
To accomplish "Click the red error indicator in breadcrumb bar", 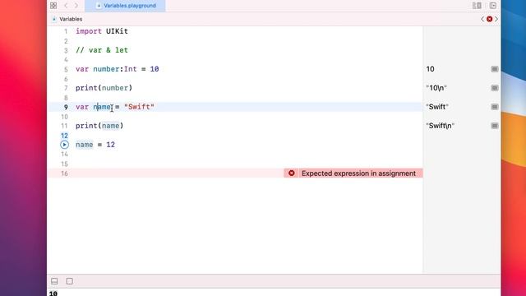I will tap(490, 19).
